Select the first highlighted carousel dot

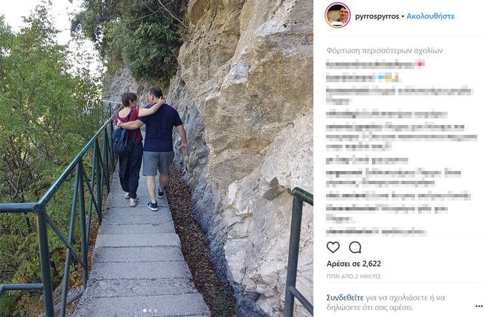click(145, 310)
